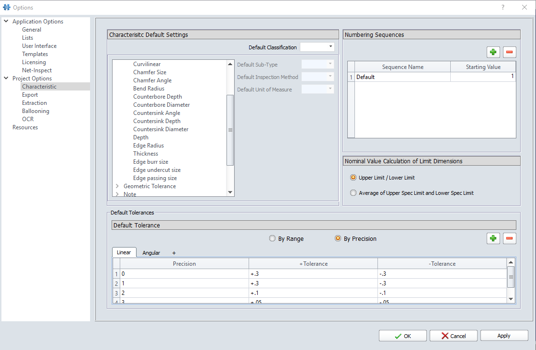This screenshot has width=536, height=350.
Task: Apply the current option changes
Action: [504, 335]
